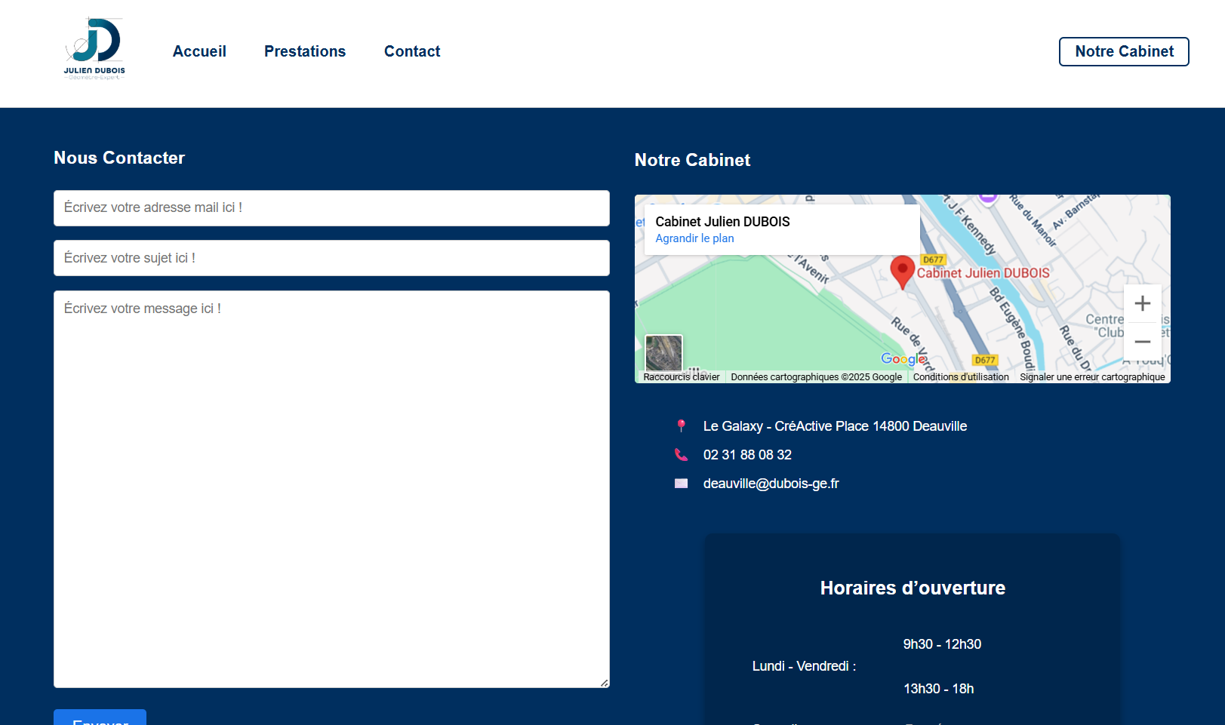Click Signaler une erreur cartographique
This screenshot has width=1225, height=725.
click(1091, 377)
